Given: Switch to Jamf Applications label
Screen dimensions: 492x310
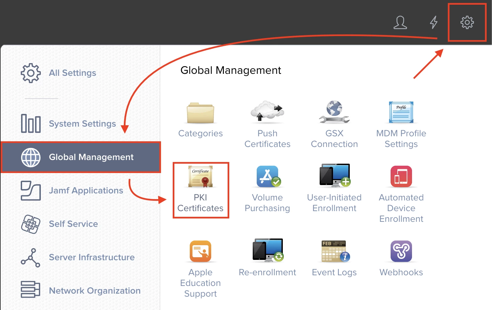Looking at the screenshot, I should (x=86, y=190).
